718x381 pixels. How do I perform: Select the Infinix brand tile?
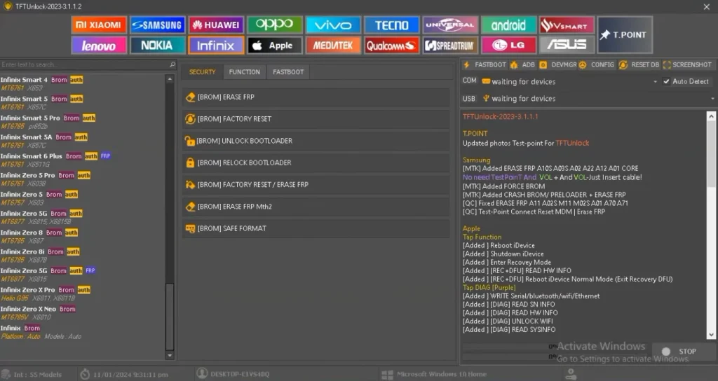(216, 46)
